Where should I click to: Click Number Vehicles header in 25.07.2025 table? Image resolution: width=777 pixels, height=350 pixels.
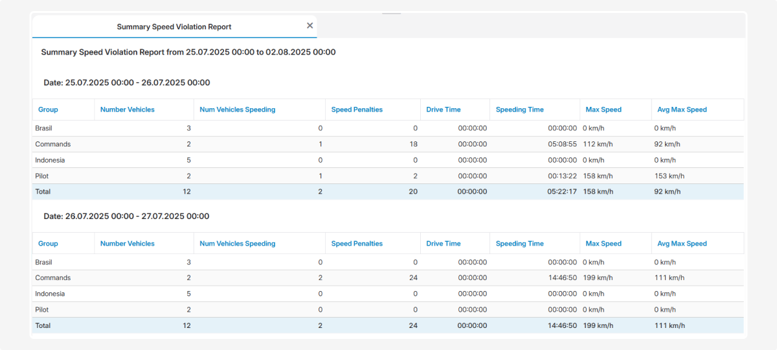click(x=128, y=110)
